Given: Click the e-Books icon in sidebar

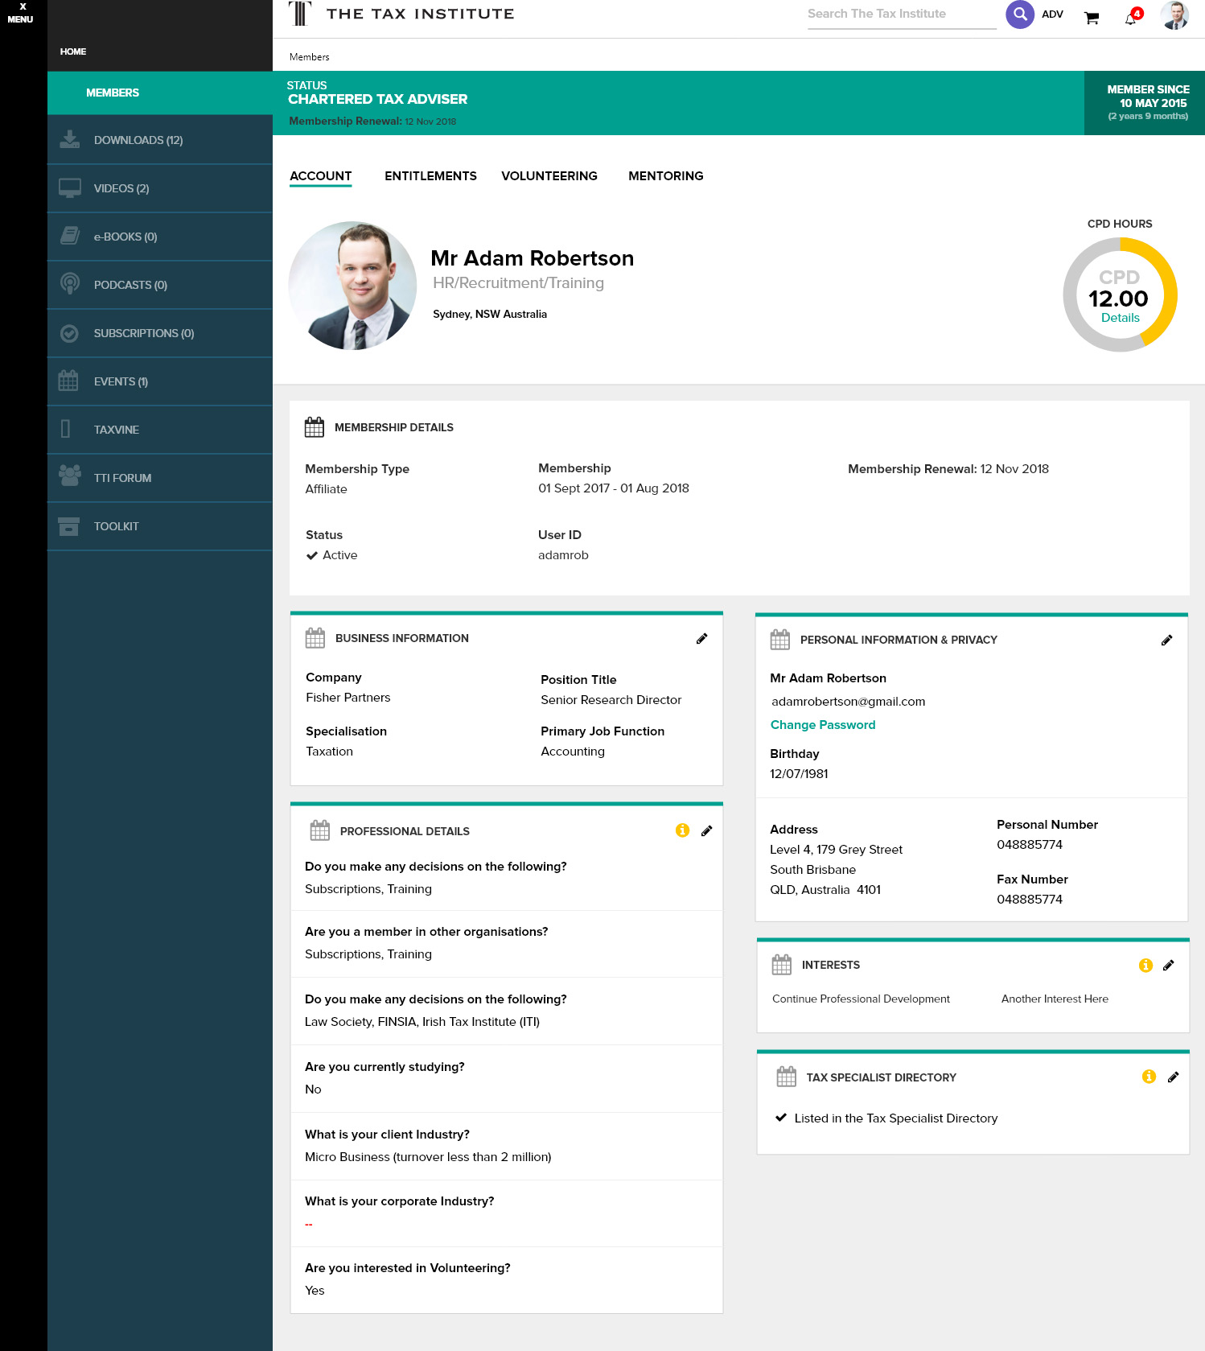Looking at the screenshot, I should click(x=70, y=236).
